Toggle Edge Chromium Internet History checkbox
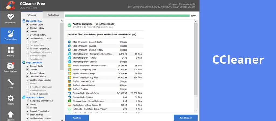The width and height of the screenshot is (276, 121). click(27, 73)
